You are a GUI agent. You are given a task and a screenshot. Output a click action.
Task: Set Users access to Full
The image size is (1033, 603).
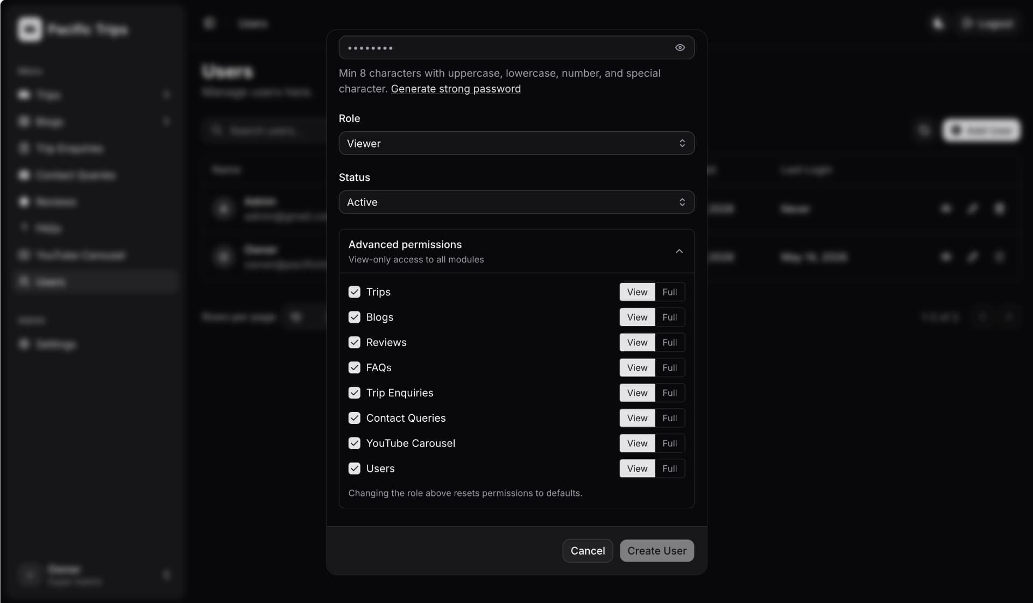669,469
